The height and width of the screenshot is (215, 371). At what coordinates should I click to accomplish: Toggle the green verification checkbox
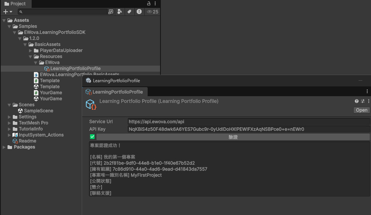click(92, 137)
